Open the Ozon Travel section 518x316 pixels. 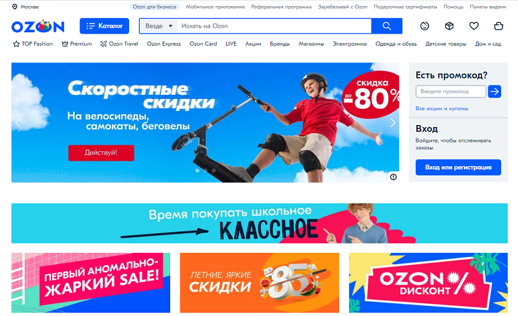119,44
